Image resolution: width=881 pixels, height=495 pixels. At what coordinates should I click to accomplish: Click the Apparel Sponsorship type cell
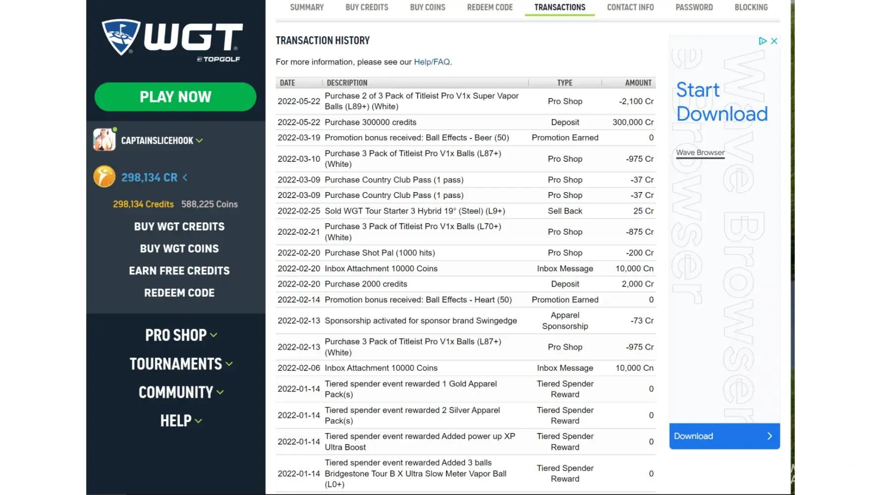tap(565, 321)
